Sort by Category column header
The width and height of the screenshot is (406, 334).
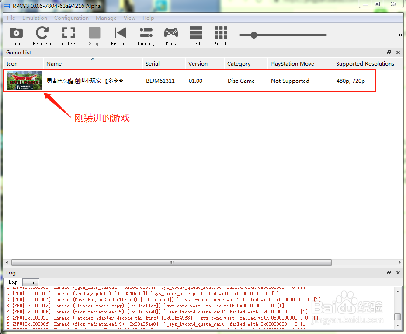[246, 63]
